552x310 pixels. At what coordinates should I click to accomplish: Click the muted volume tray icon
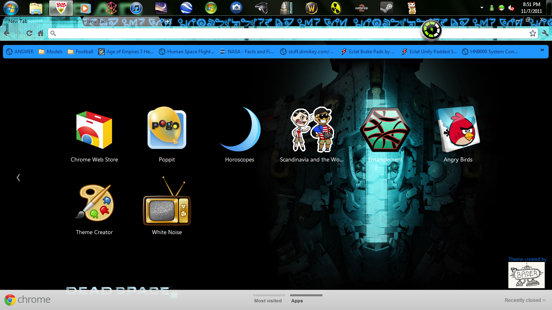coord(511,8)
